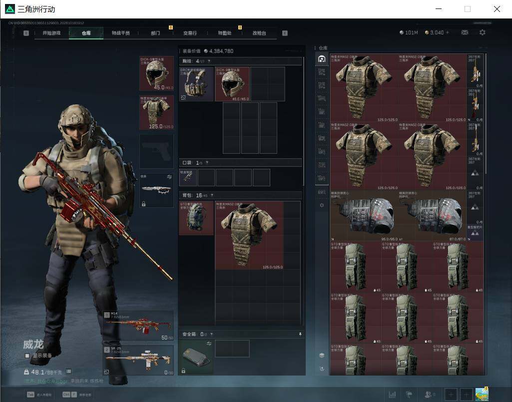512x402 pixels.
Task: Switch to the 开始游戏 tab
Action: [51, 33]
